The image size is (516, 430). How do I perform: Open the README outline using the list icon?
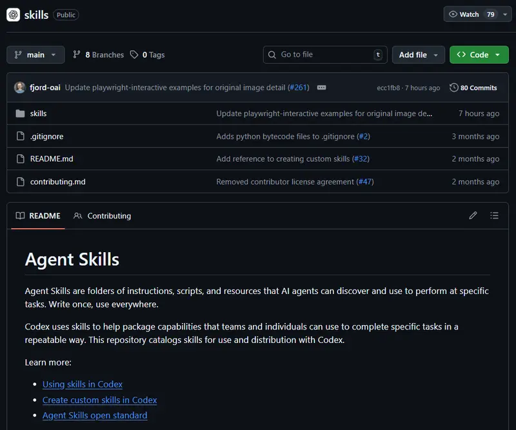pos(494,215)
